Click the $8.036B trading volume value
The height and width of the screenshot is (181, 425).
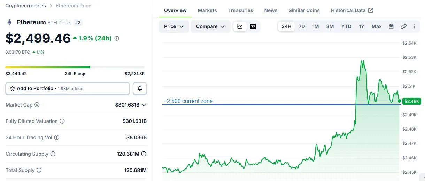click(x=137, y=137)
